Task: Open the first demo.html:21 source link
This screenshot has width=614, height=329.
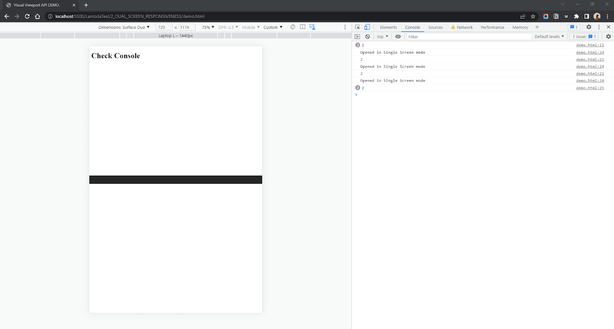Action: pos(590,45)
